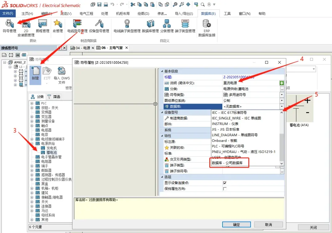Close the 06 - 主电气室 document tab

pyautogui.click(x=126, y=48)
